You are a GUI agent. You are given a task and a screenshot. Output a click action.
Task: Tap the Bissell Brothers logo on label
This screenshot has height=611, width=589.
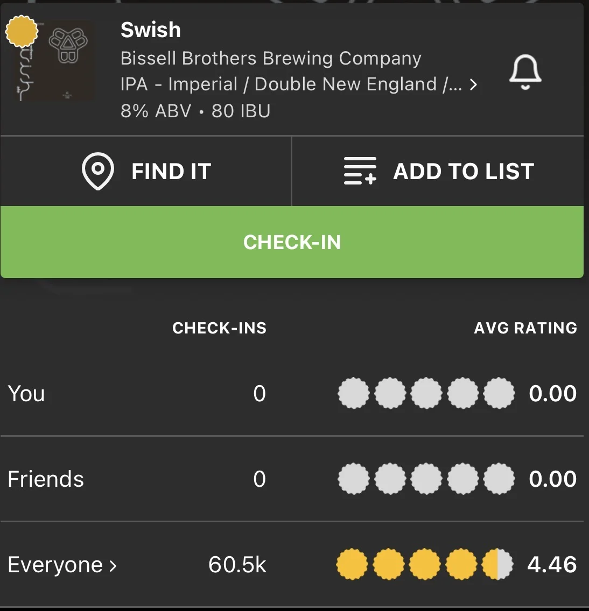tap(68, 45)
